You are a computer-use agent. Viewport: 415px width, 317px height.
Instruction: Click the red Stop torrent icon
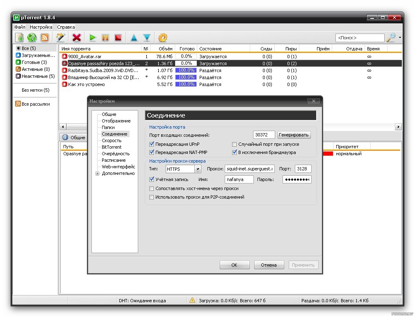tap(118, 38)
